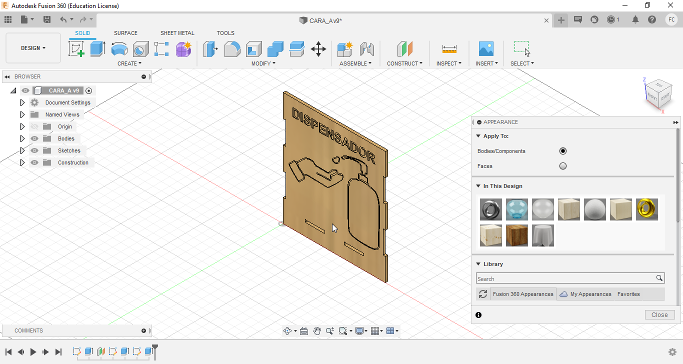The height and width of the screenshot is (364, 683).
Task: Open the FC user profile
Action: [x=671, y=19]
